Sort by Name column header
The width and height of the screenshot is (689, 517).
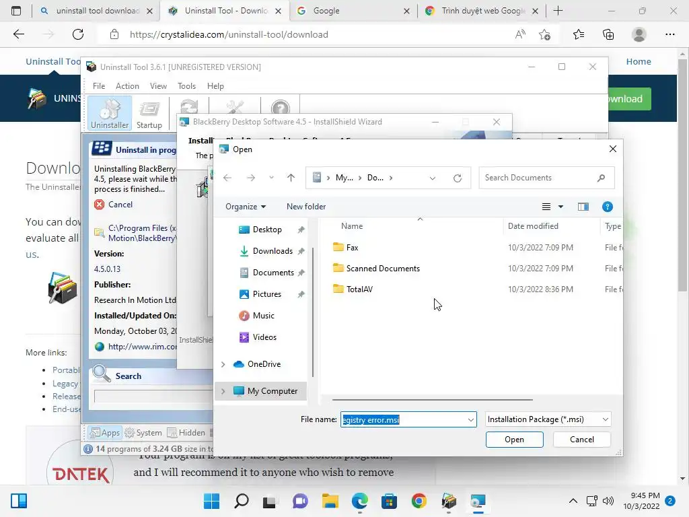point(352,226)
